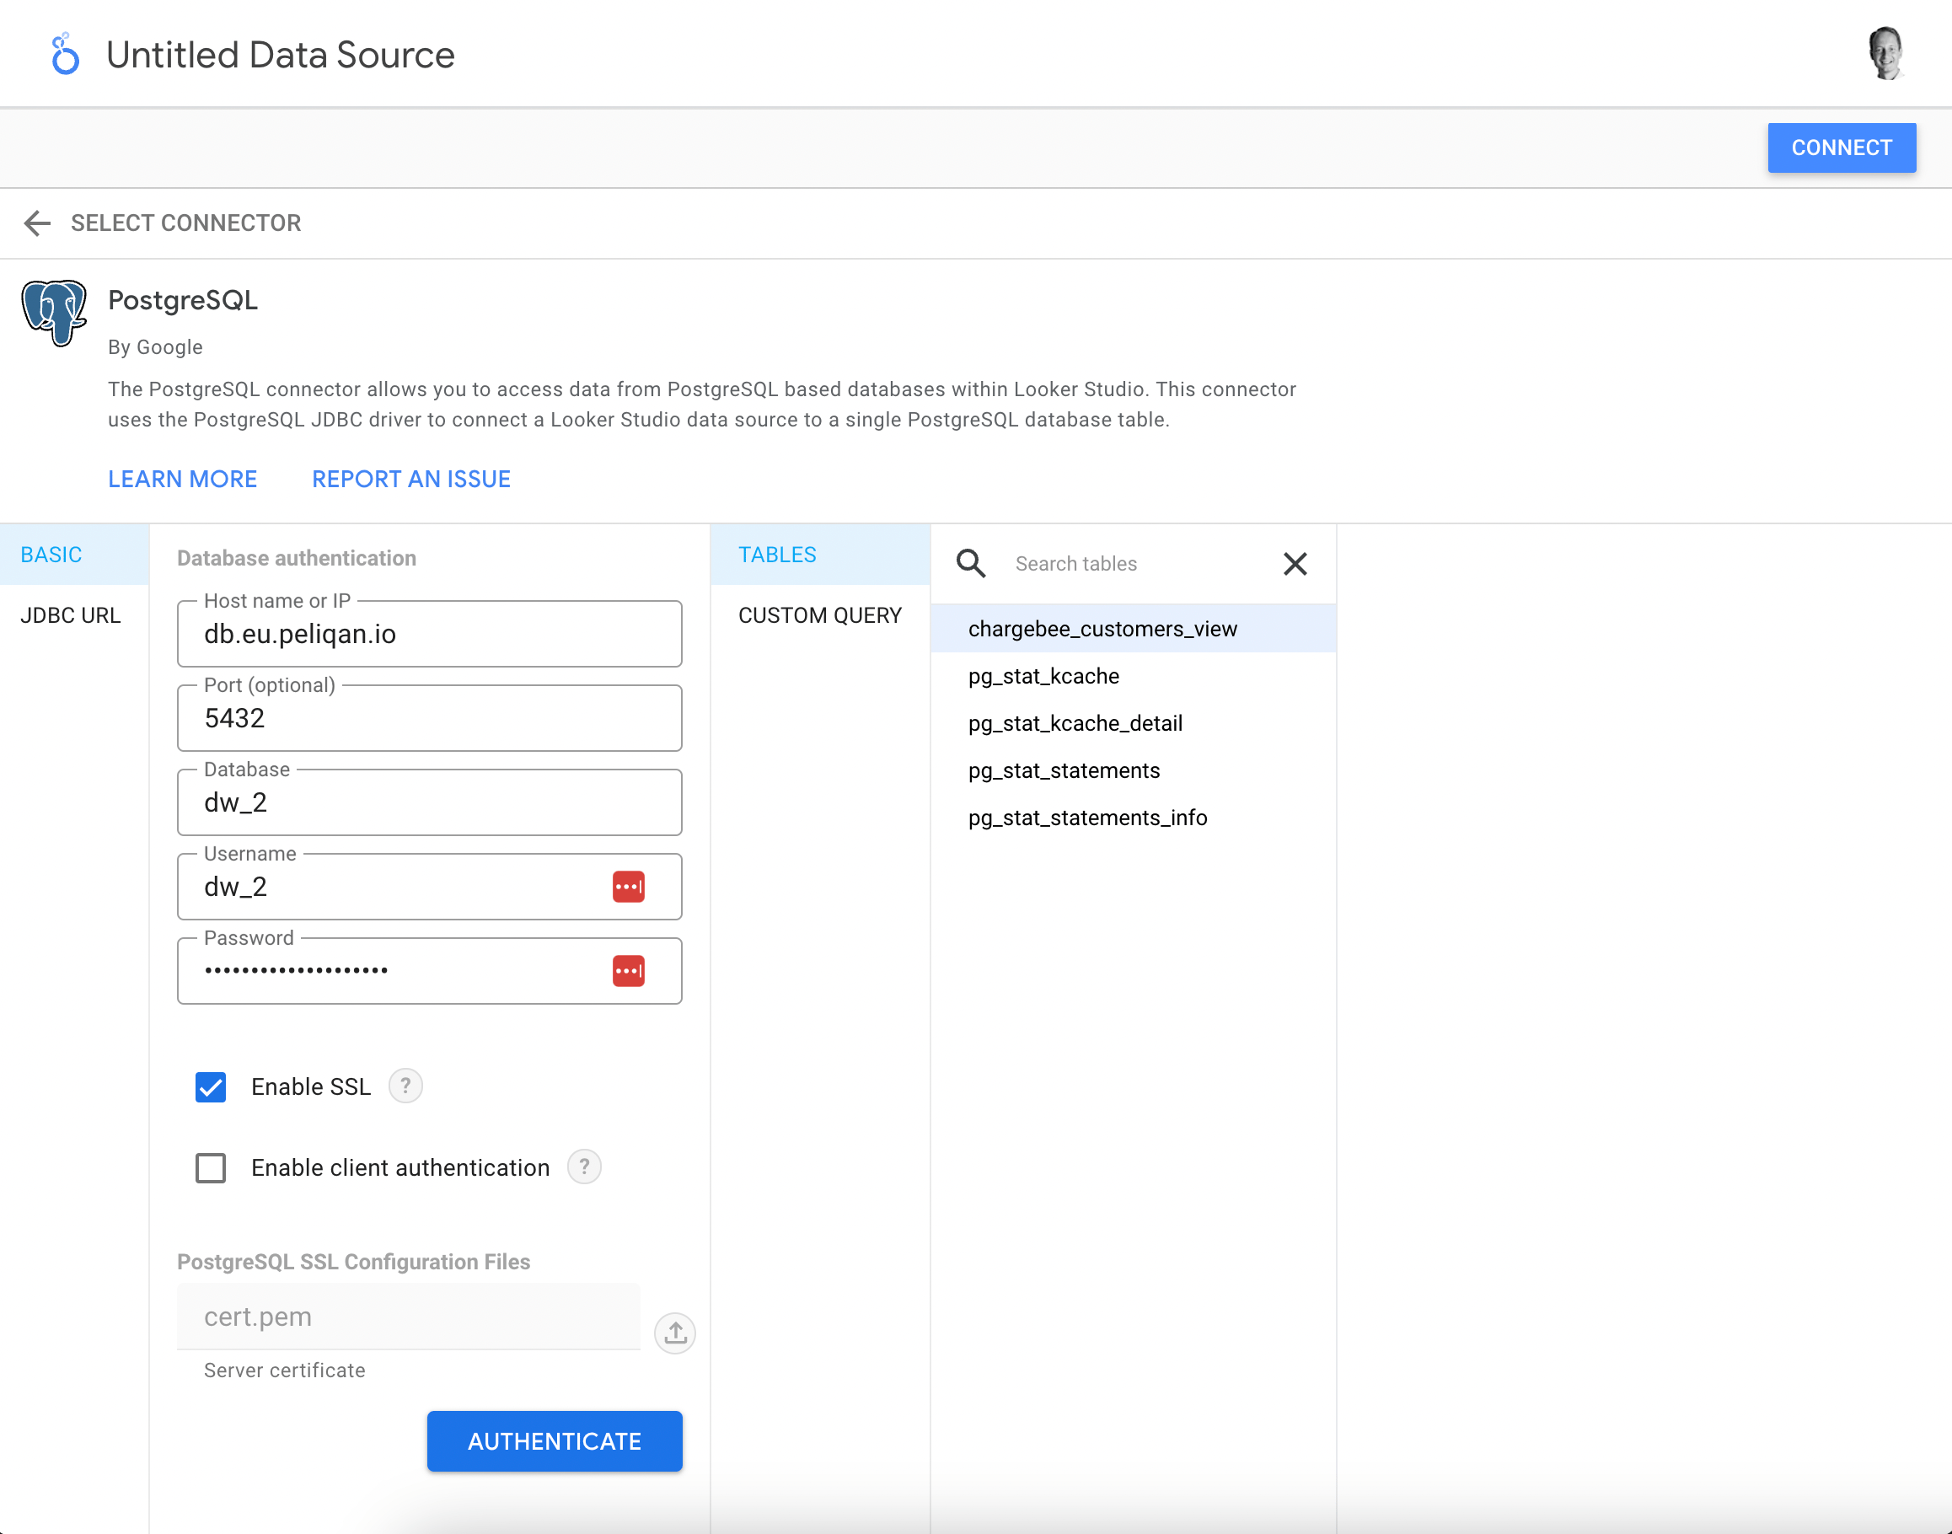Select the pg_stat_statements_info table
This screenshot has width=1952, height=1534.
pos(1133,818)
